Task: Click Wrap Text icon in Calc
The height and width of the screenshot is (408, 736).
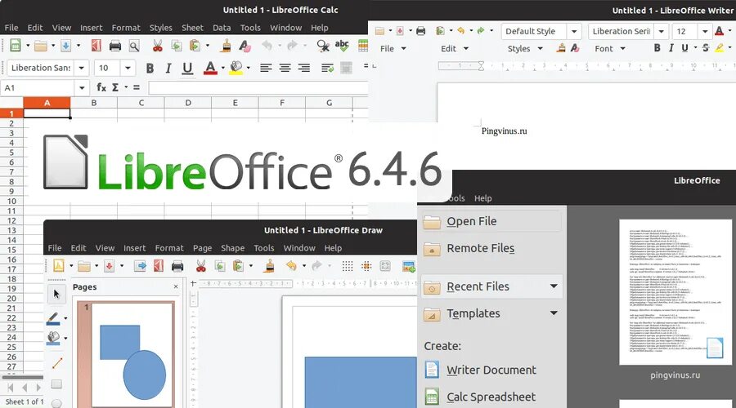Action: tap(327, 68)
